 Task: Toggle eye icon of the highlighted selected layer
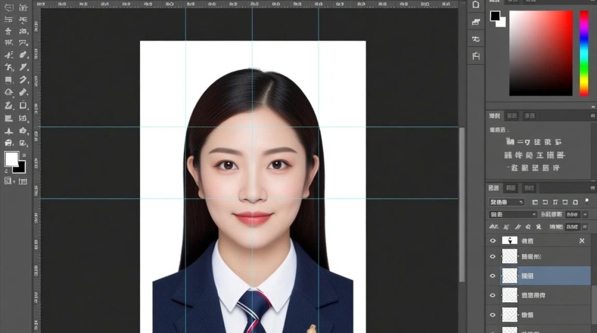pyautogui.click(x=492, y=276)
